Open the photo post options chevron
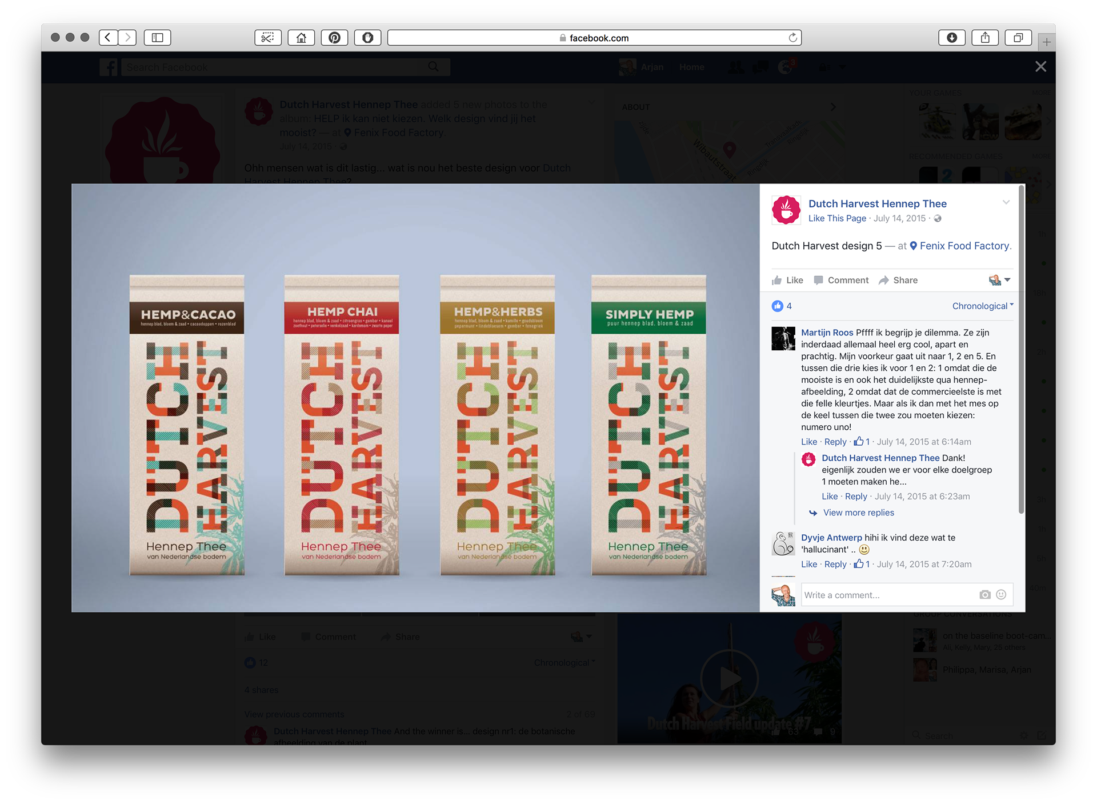The width and height of the screenshot is (1097, 804). point(1006,202)
